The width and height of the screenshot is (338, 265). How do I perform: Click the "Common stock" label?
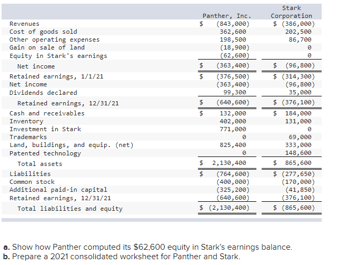tap(32, 182)
